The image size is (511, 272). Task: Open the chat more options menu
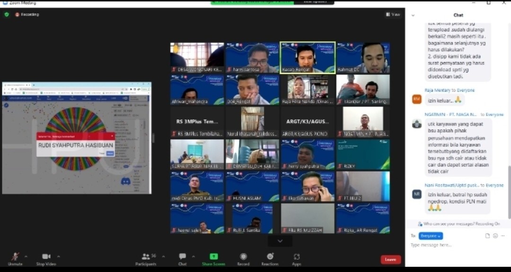(x=503, y=236)
